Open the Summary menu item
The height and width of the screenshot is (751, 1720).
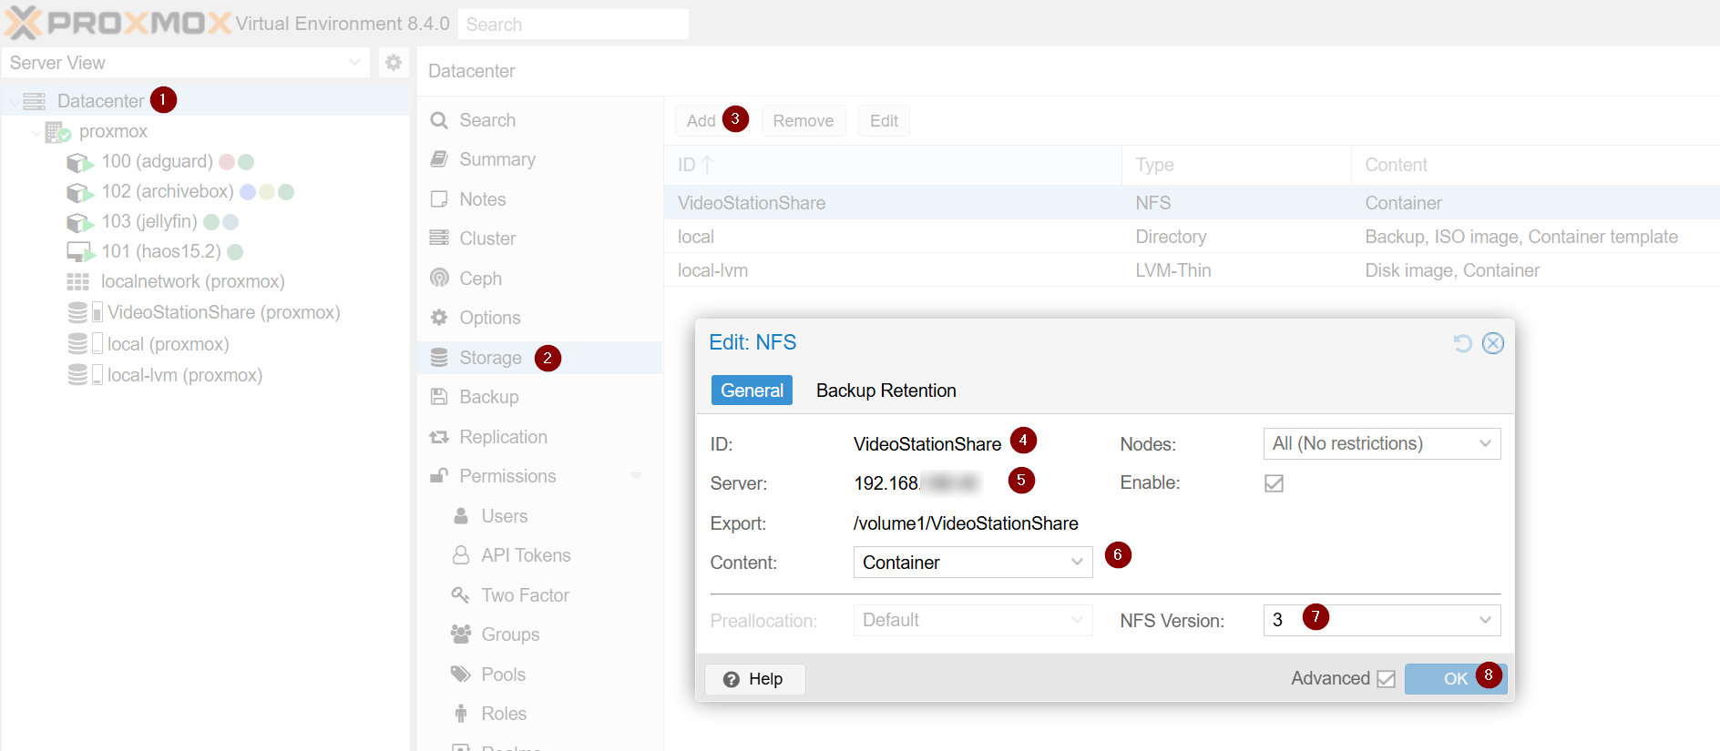(x=540, y=159)
